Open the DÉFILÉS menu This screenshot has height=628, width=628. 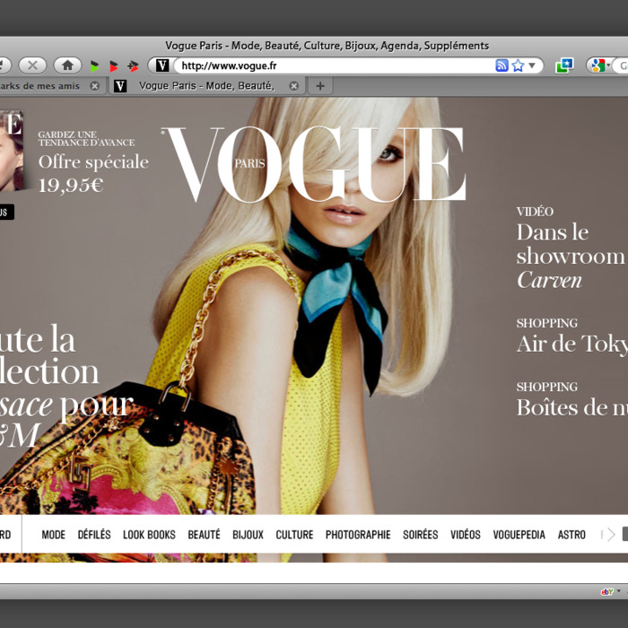click(x=94, y=535)
